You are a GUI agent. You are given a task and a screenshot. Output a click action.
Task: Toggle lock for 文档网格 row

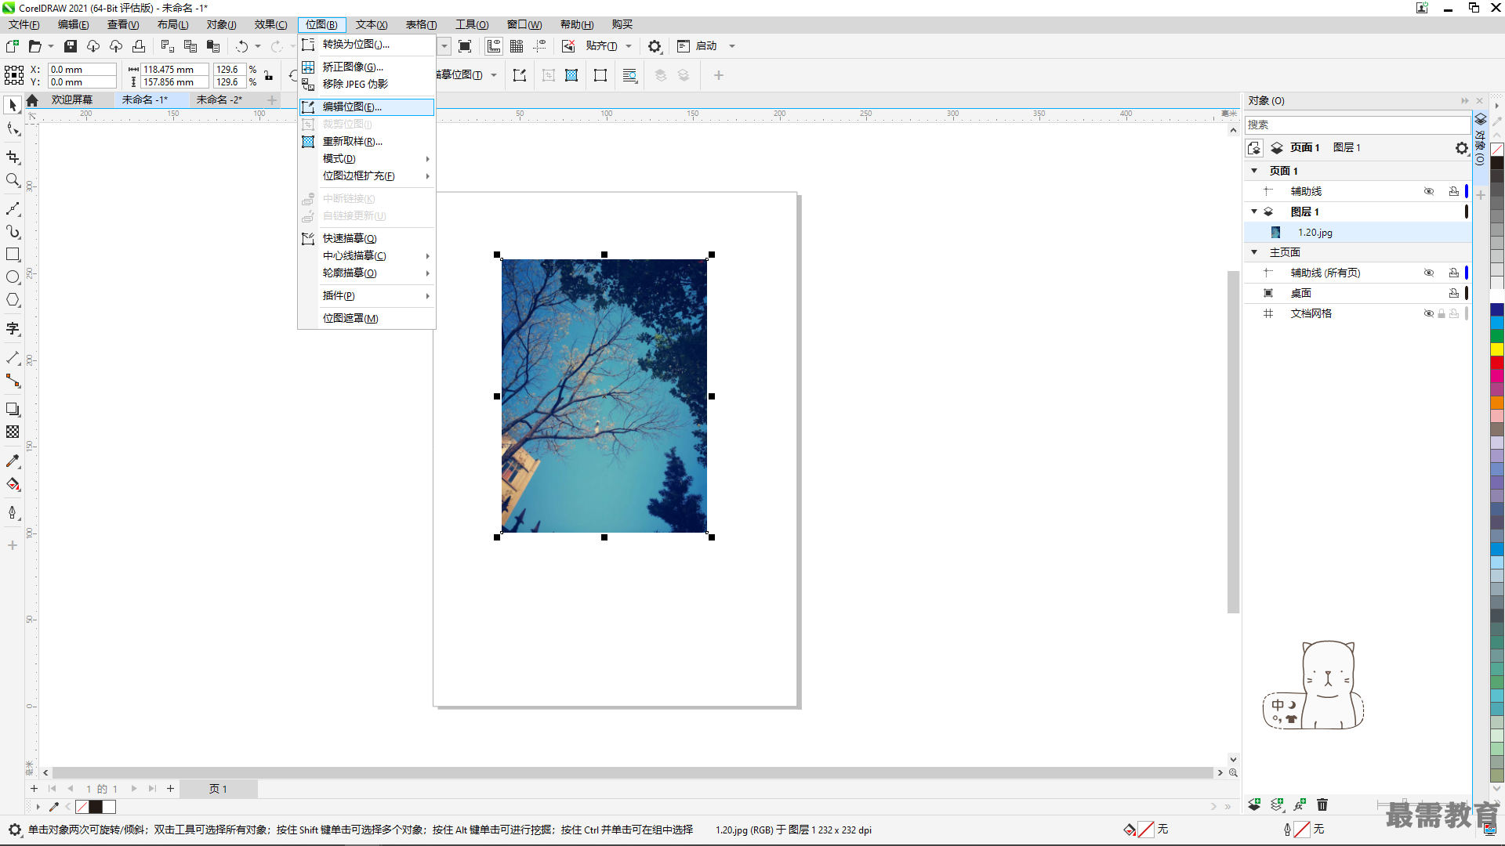(1442, 313)
